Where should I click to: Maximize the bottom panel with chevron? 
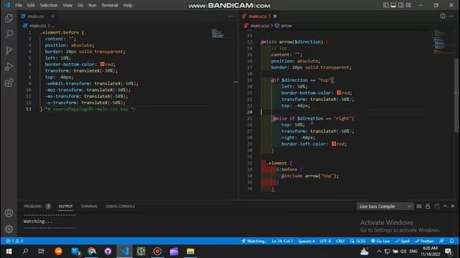[445, 206]
